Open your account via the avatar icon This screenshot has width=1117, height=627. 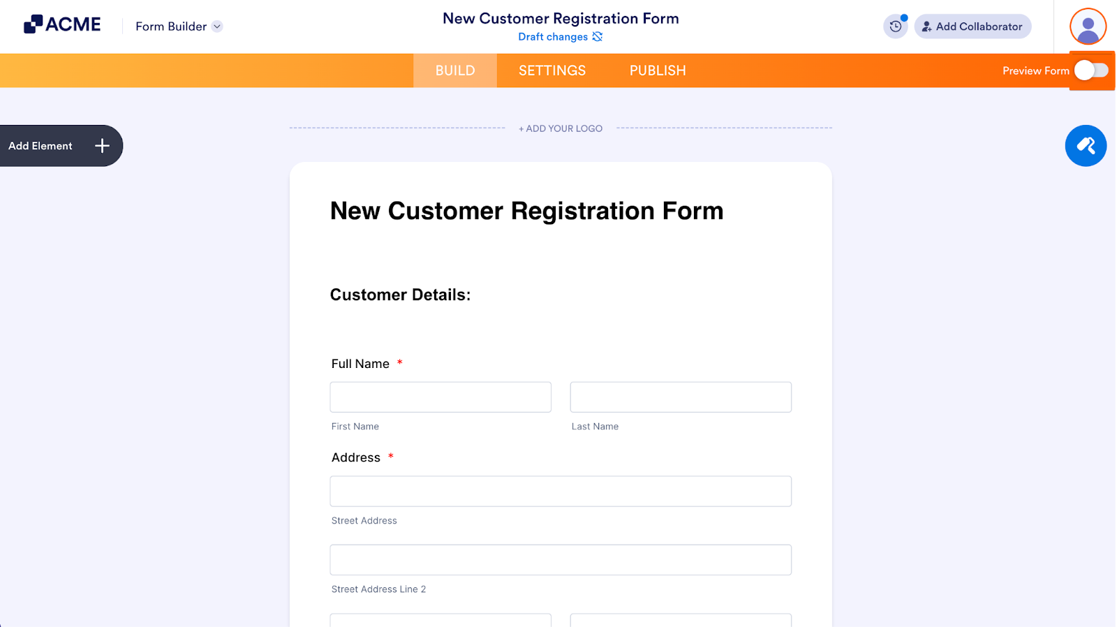tap(1087, 26)
